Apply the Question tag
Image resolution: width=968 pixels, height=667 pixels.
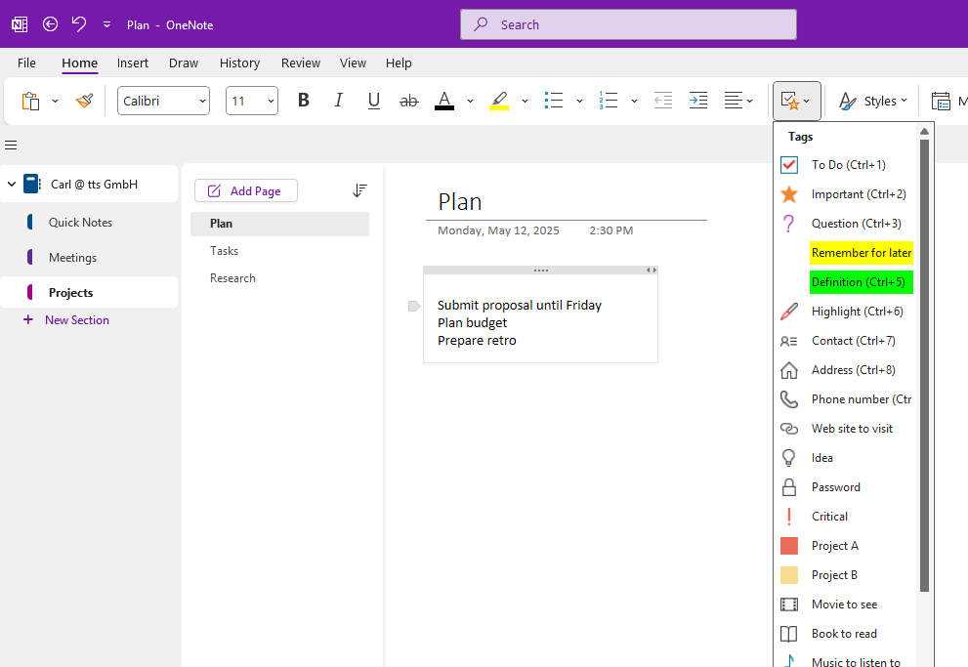845,224
